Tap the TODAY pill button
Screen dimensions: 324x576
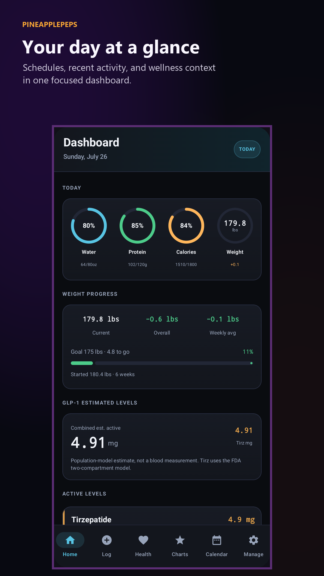click(247, 149)
